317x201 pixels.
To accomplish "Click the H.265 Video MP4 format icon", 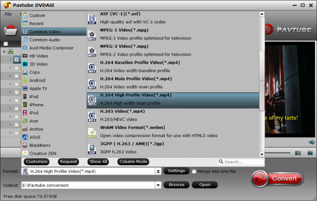I will tap(92, 116).
